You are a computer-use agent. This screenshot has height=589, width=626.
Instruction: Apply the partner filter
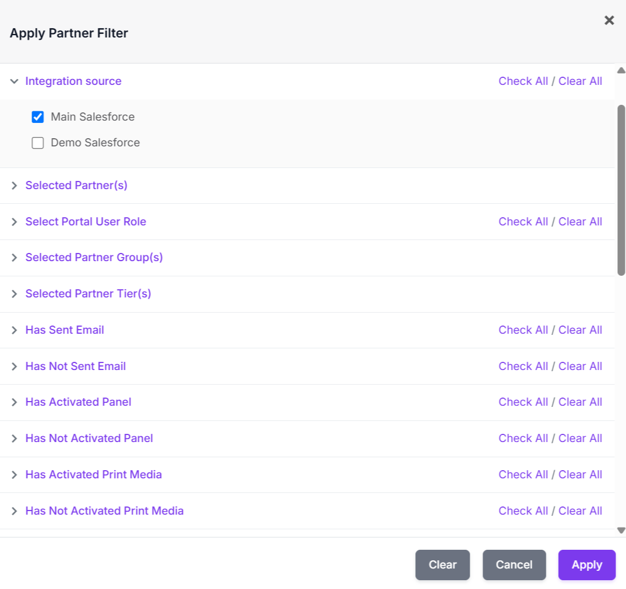[587, 564]
